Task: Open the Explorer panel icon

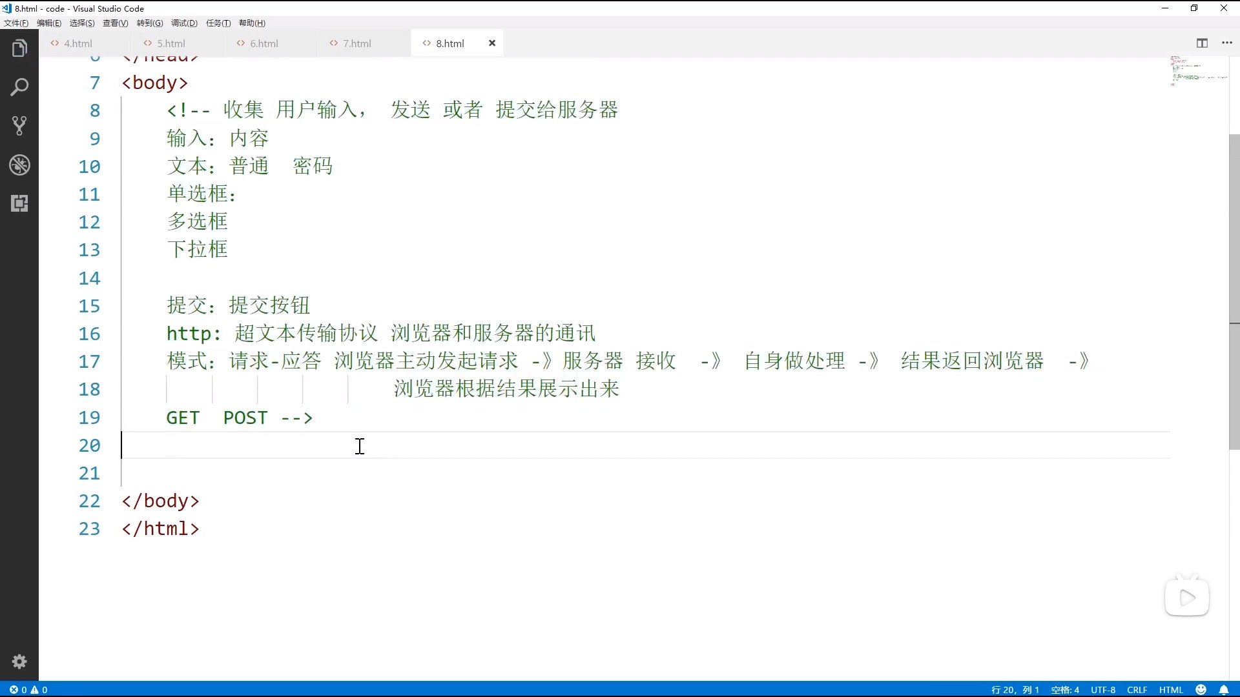Action: [19, 48]
